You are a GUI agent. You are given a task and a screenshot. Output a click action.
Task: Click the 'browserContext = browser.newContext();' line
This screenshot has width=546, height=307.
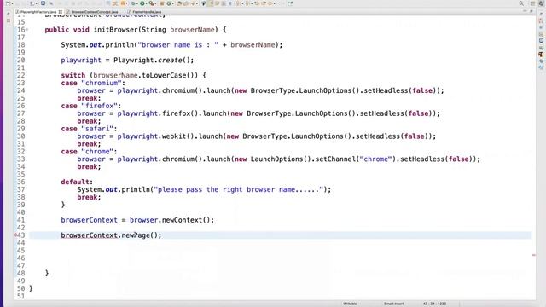pyautogui.click(x=137, y=220)
